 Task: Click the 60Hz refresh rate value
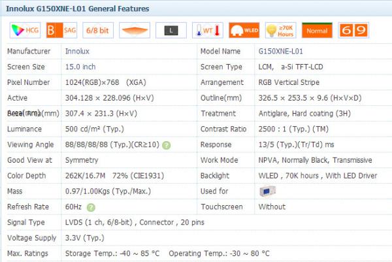pos(73,206)
